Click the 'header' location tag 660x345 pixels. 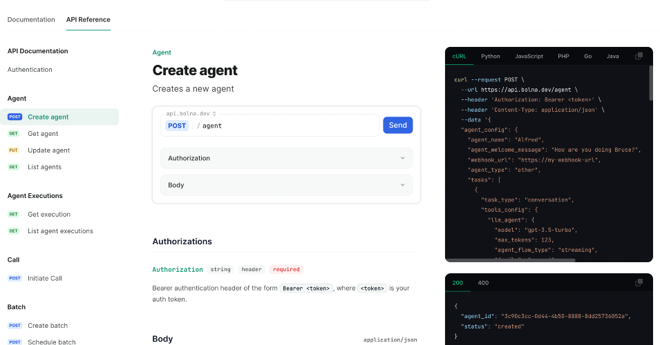pyautogui.click(x=252, y=269)
